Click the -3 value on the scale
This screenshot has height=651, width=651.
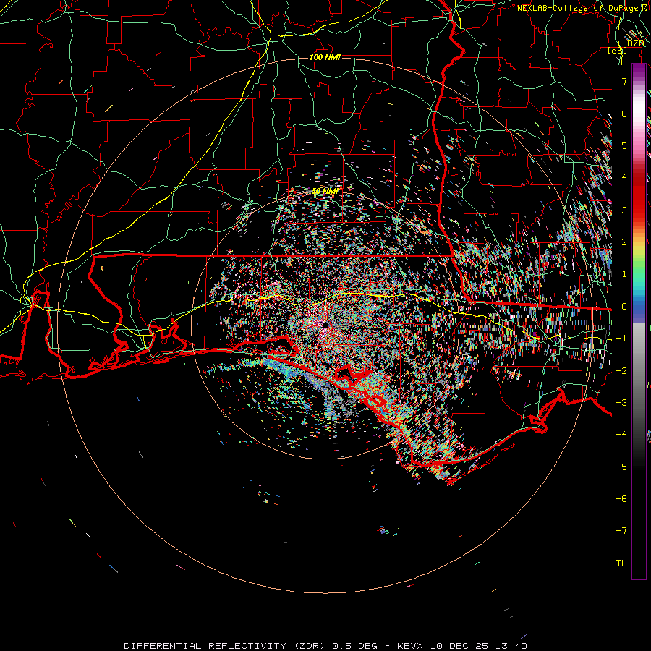click(x=621, y=403)
